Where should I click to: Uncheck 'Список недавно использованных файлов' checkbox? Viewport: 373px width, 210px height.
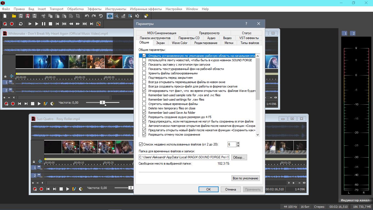point(141,144)
